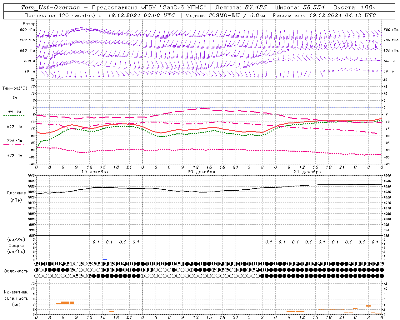This screenshot has width=400, height=320.
Task: Click the station title Tom_Ust-Ozernoe
Action: point(50,7)
